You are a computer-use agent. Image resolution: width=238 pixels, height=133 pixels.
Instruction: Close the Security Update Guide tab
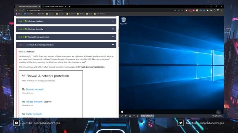[65, 7]
